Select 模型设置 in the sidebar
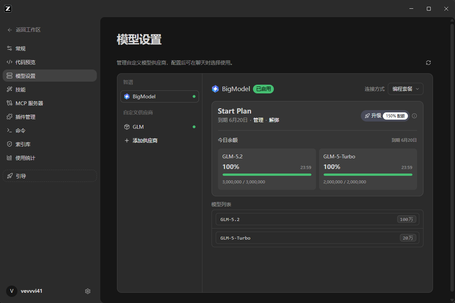This screenshot has height=303, width=455. coord(50,76)
